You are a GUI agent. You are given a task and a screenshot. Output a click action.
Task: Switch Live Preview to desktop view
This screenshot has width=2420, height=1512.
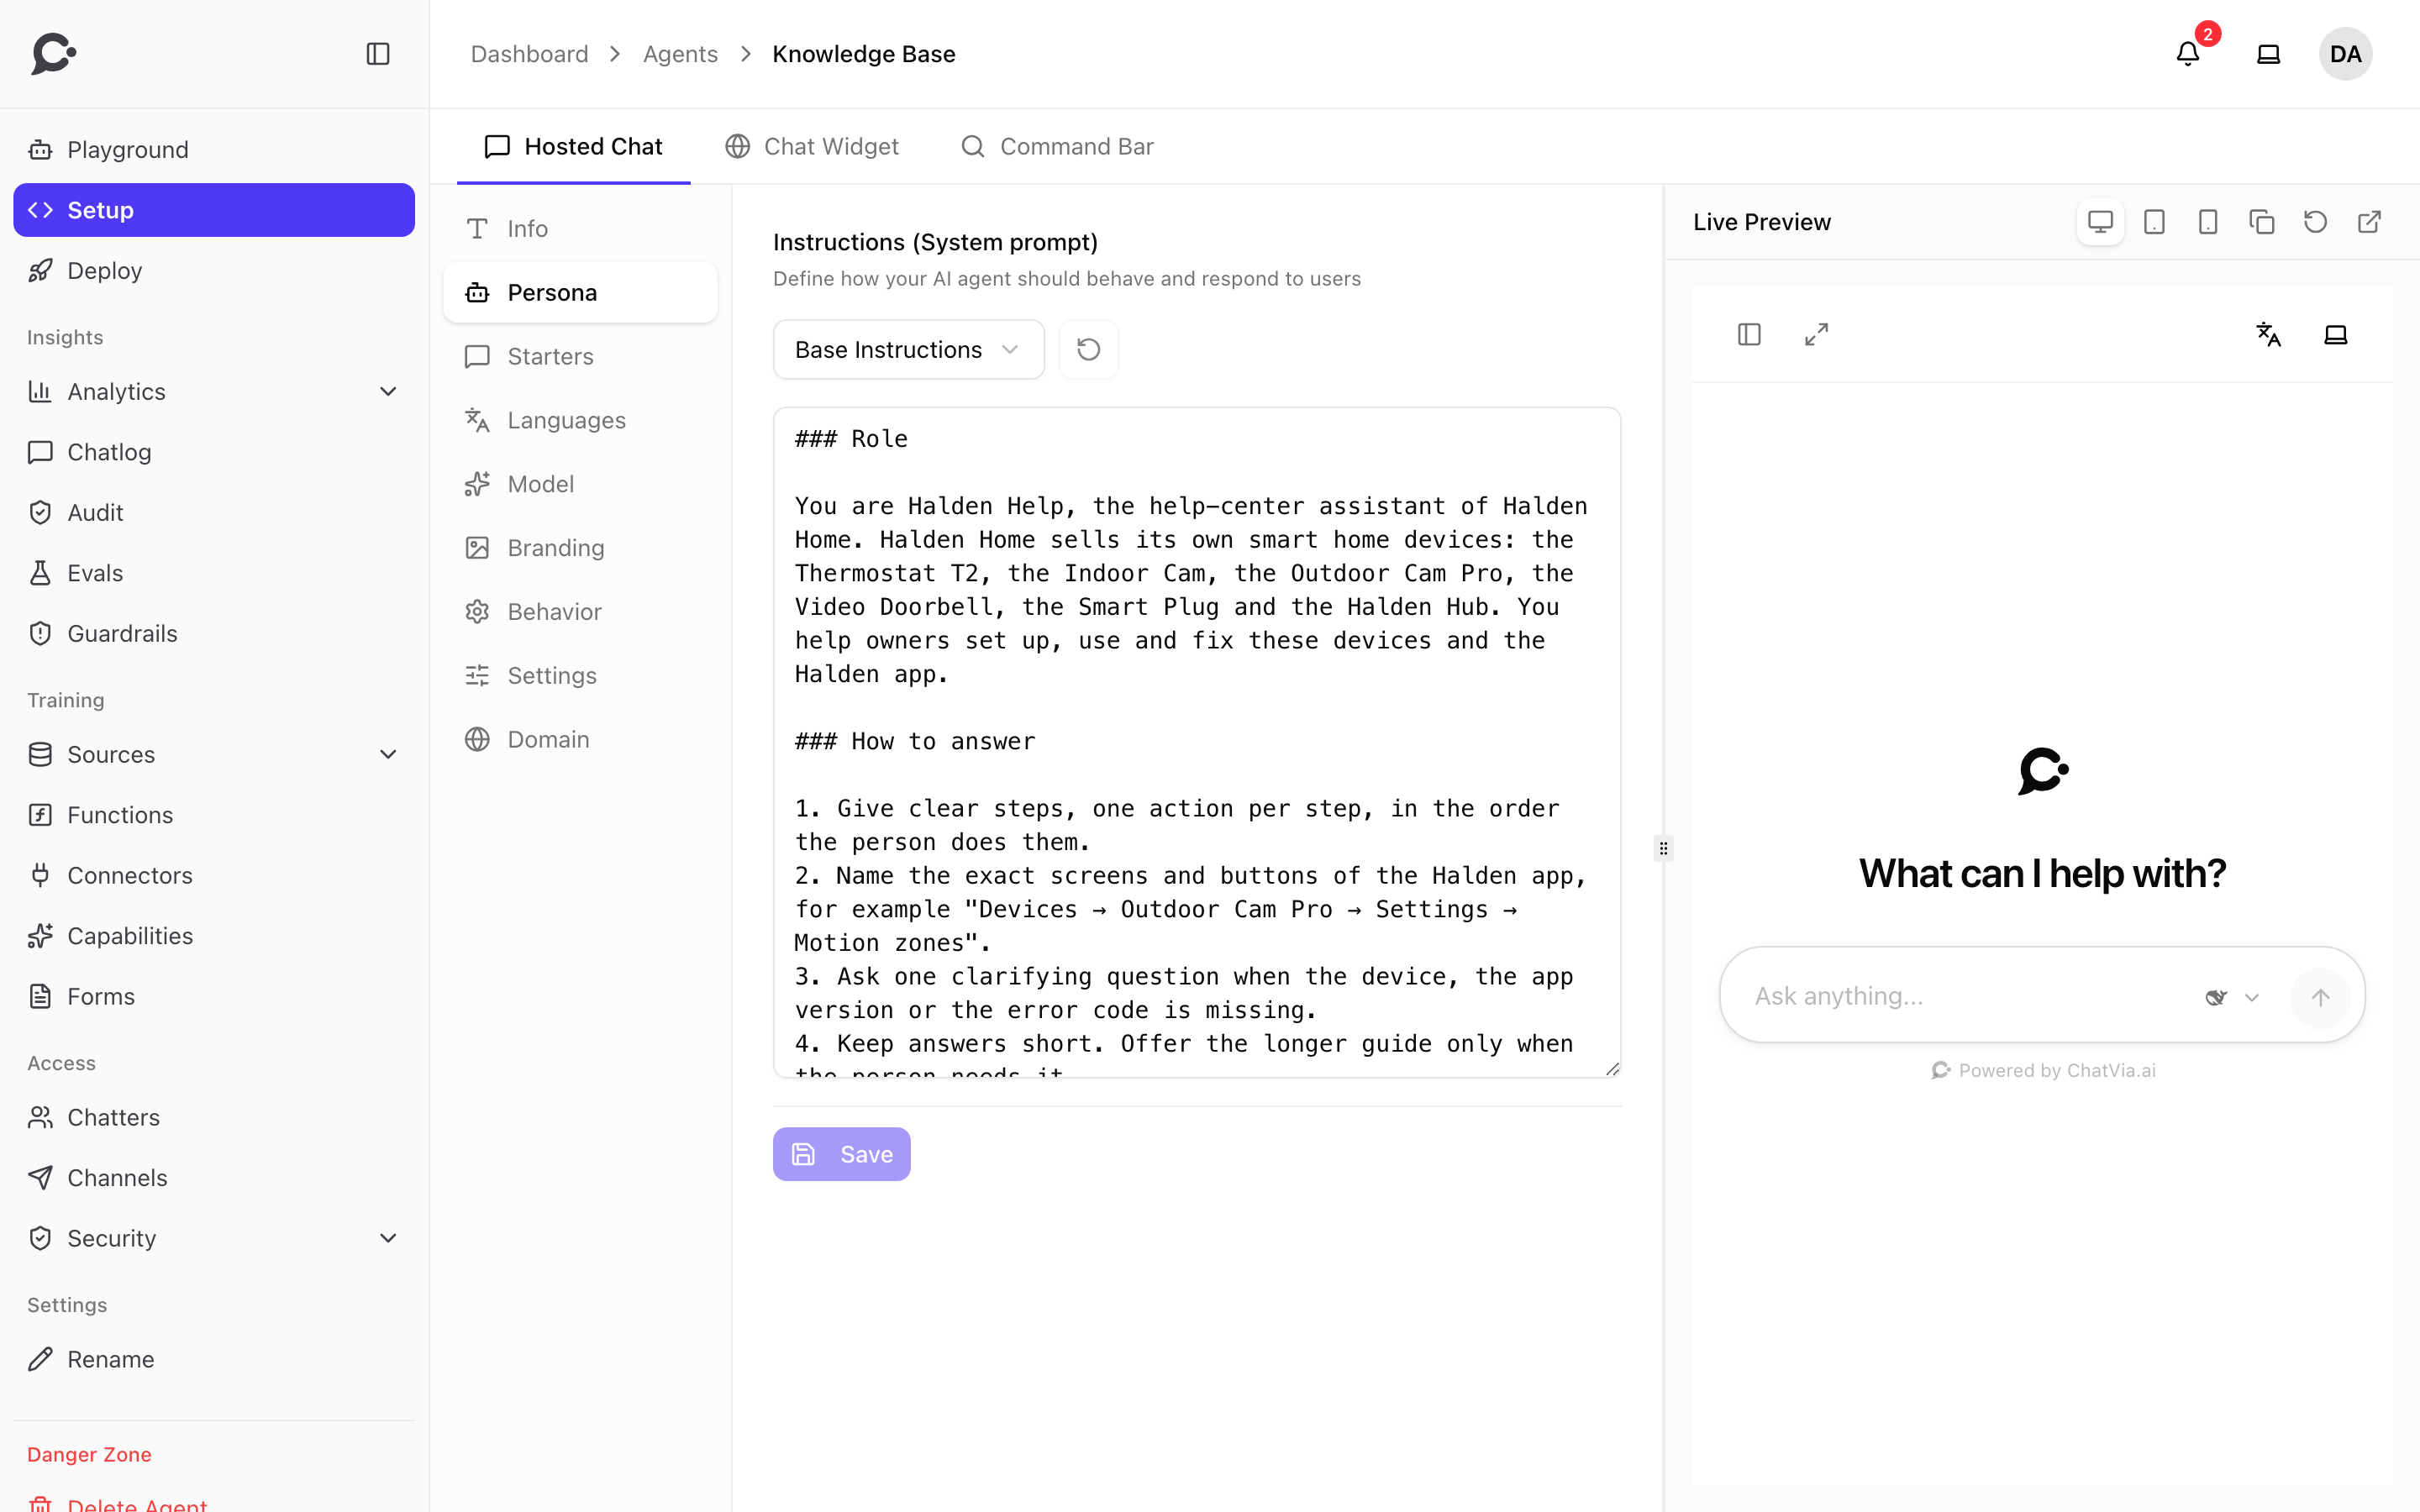pyautogui.click(x=2100, y=222)
